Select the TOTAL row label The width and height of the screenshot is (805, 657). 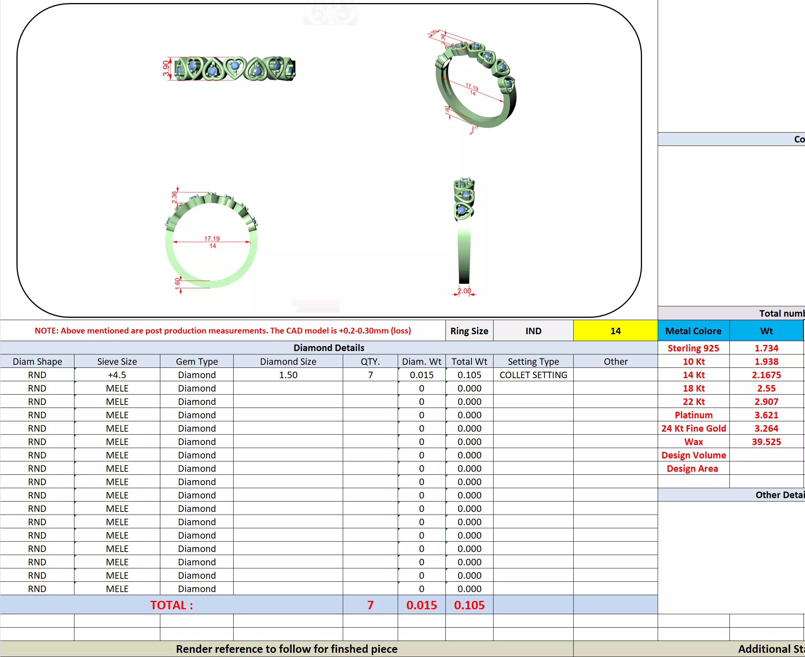[x=171, y=605]
